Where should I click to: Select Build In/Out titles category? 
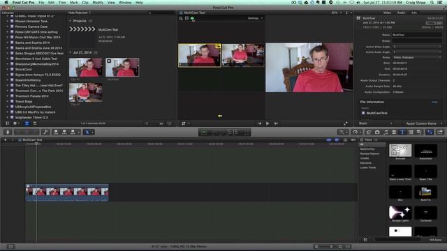(x=367, y=149)
